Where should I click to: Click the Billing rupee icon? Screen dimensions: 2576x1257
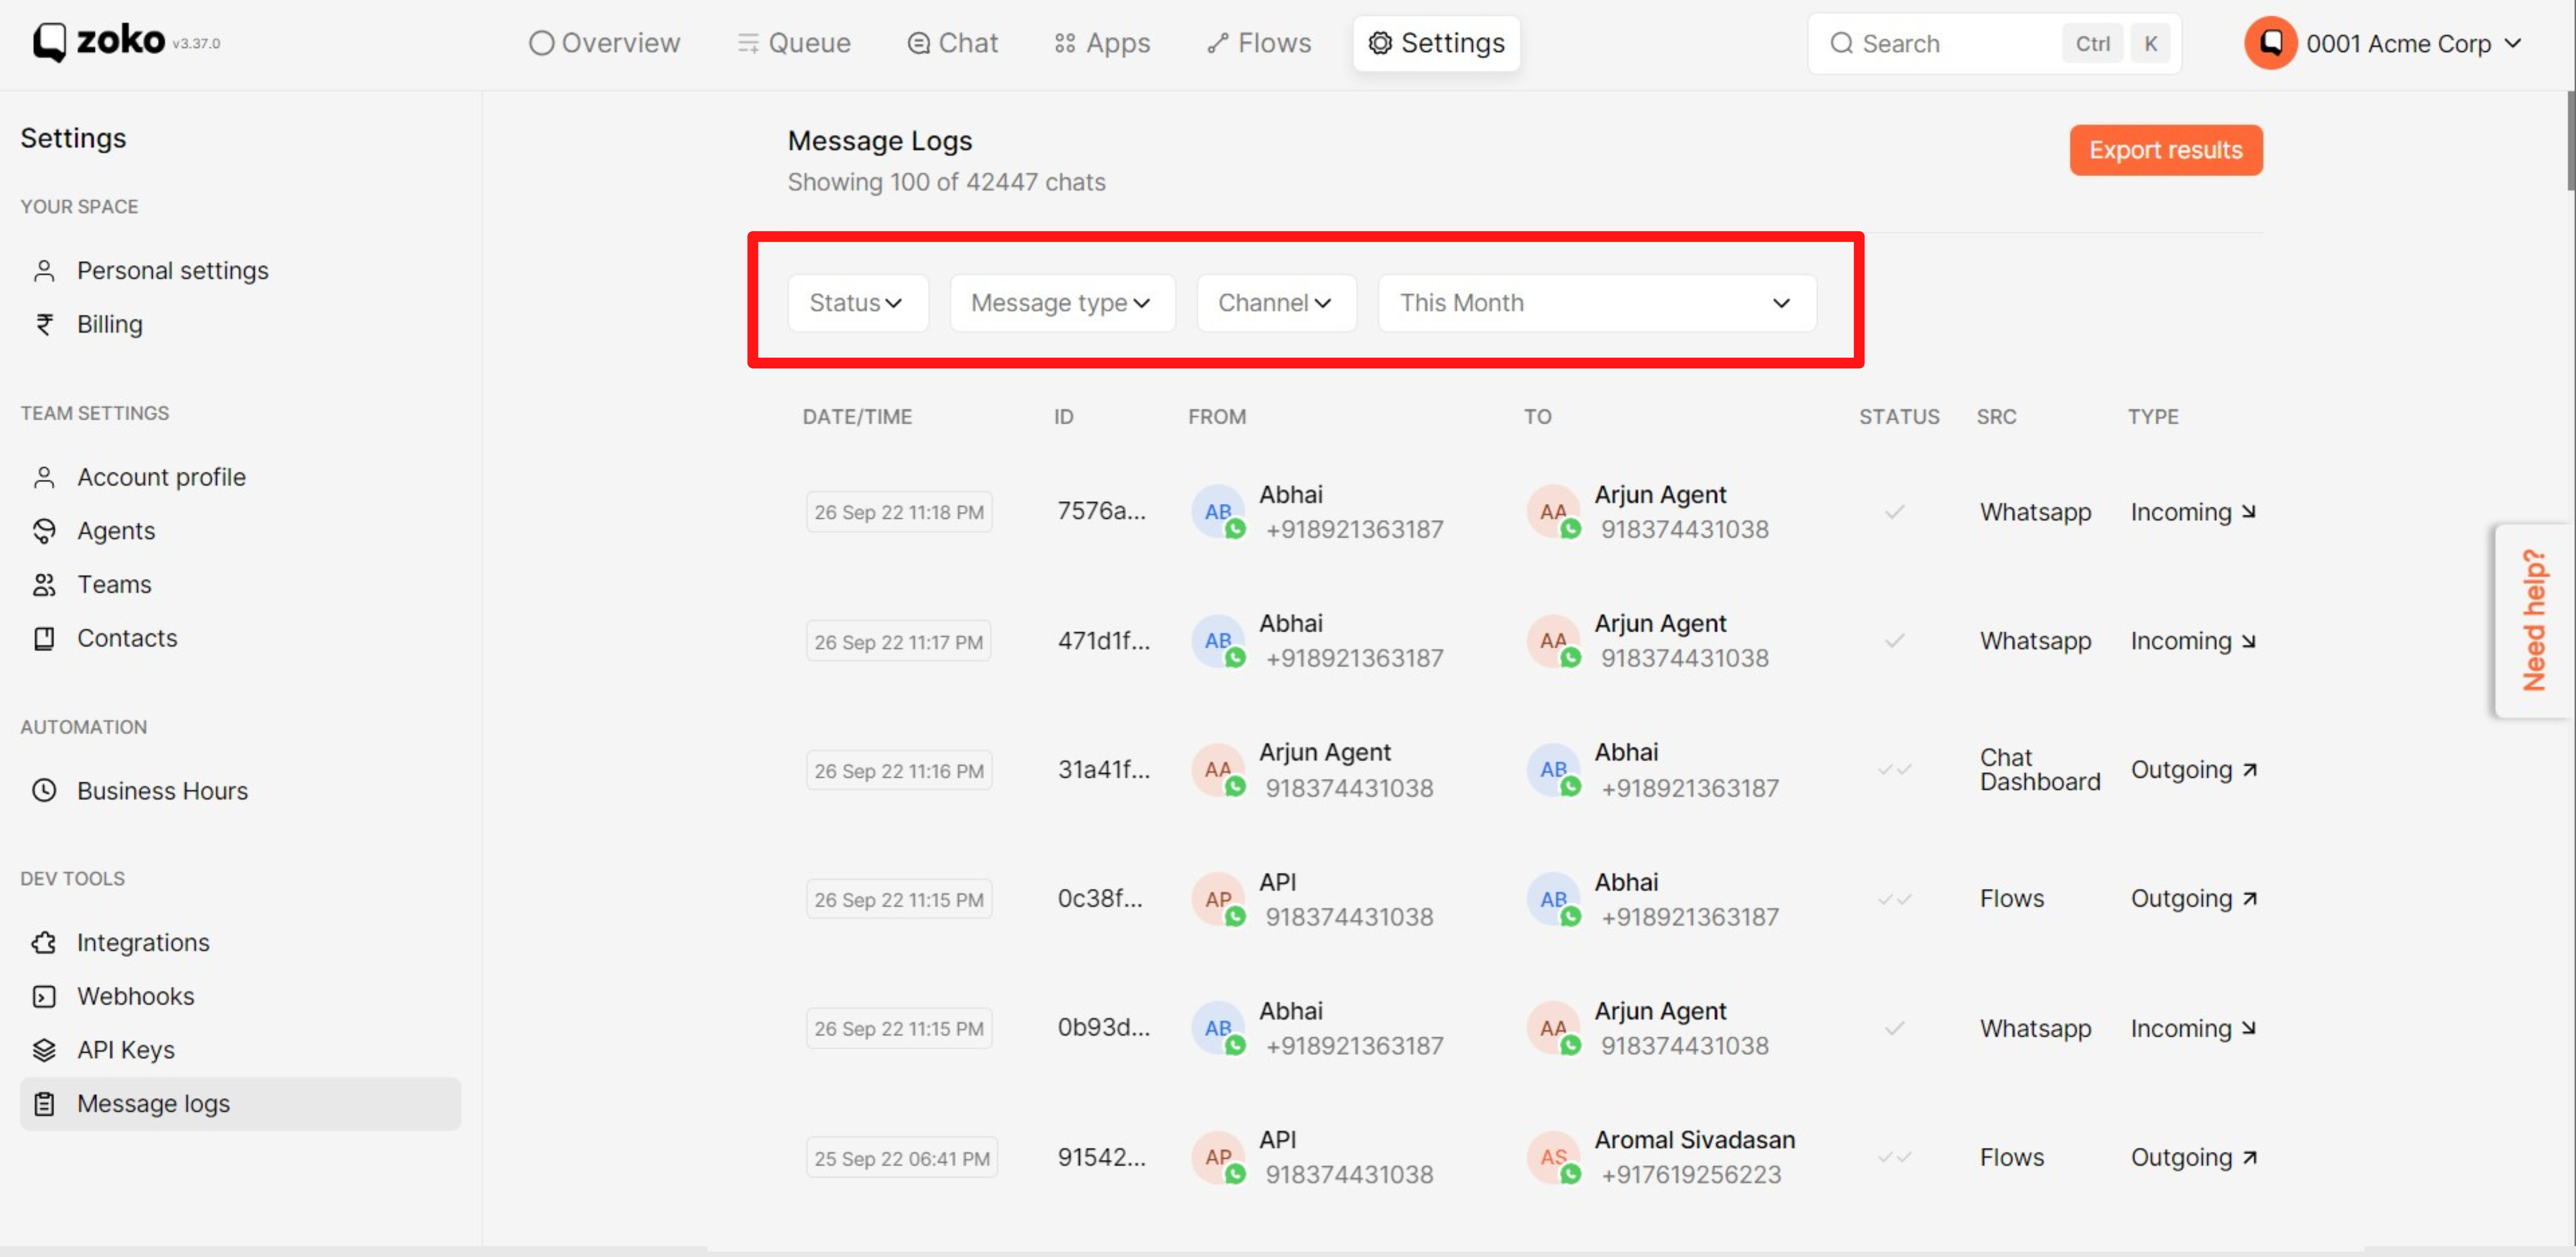click(44, 325)
